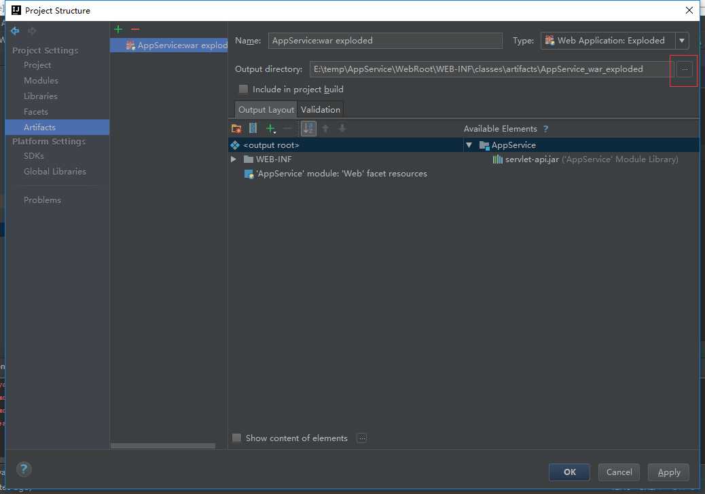Click the forward navigation arrow

[32, 31]
